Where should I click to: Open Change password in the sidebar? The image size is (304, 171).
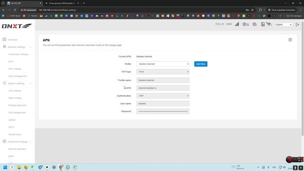click(17, 105)
